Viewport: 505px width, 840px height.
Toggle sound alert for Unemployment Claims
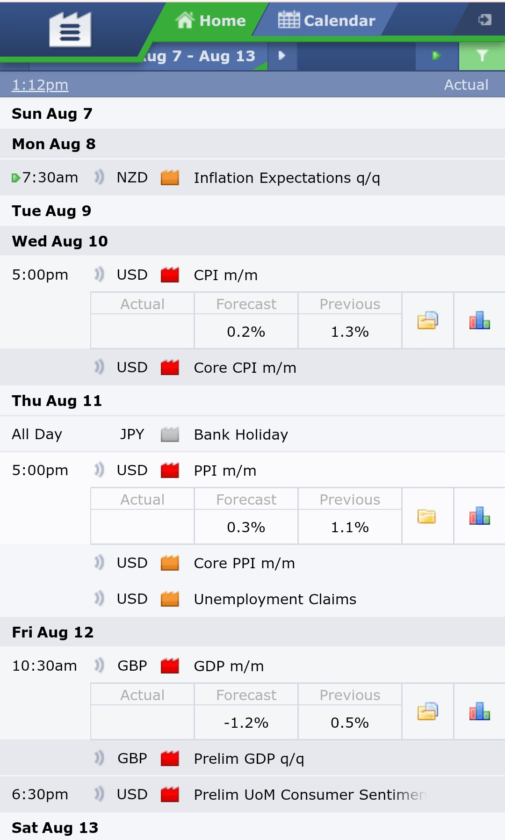99,599
